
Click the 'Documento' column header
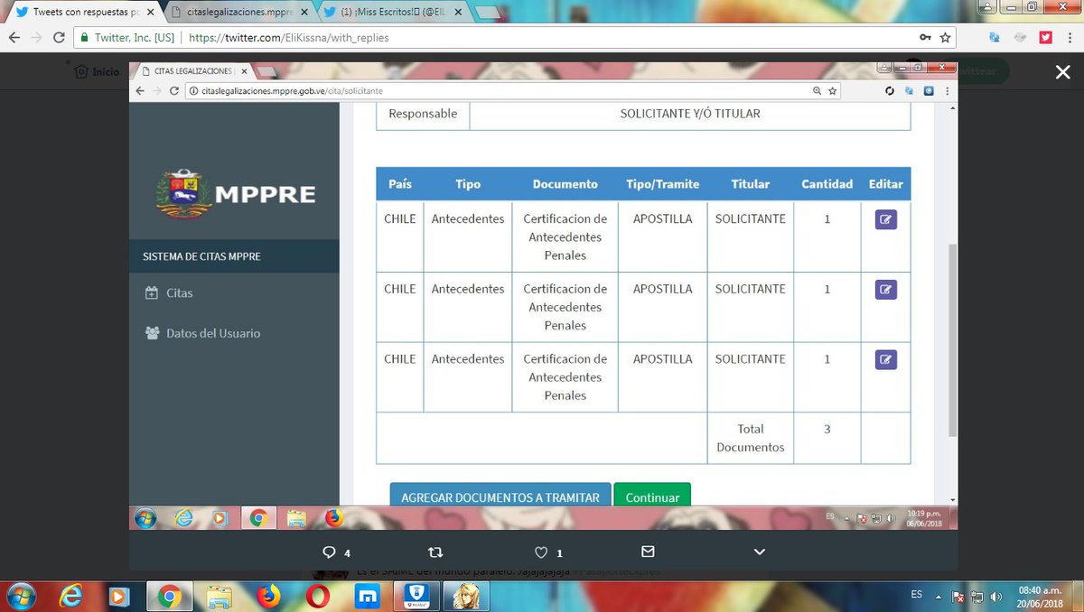(x=565, y=183)
